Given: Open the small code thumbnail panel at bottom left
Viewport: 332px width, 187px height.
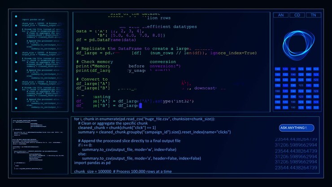Looking at the screenshot, I should click(40, 146).
